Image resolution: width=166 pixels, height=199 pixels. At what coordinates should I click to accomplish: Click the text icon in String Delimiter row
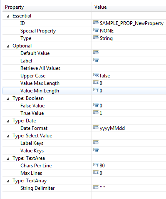[x=96, y=187]
